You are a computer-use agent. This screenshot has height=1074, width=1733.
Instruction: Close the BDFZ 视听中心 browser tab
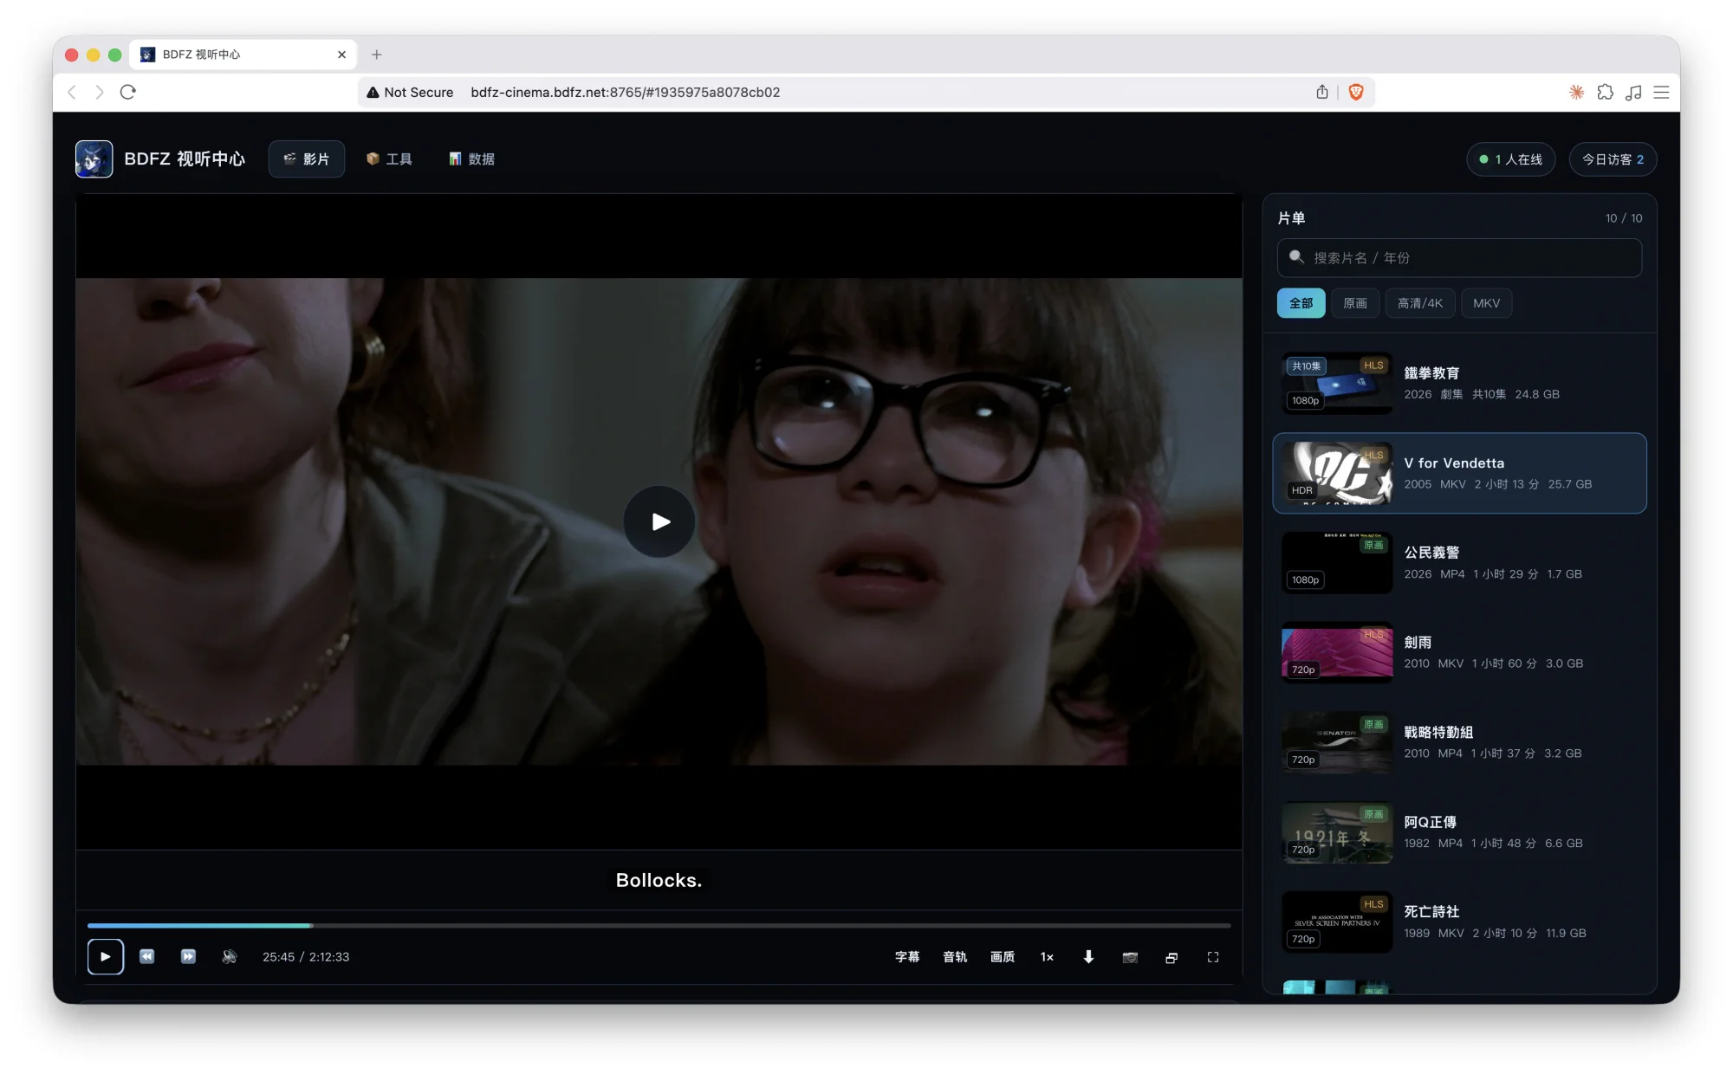click(341, 55)
